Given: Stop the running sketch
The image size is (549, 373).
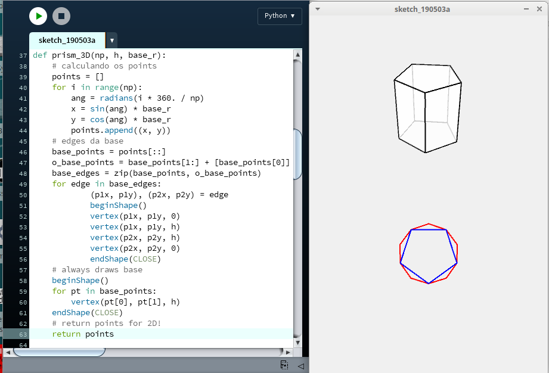Looking at the screenshot, I should 61,16.
